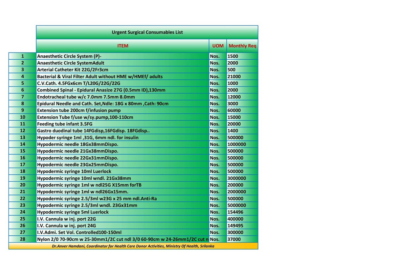394x278 pixels.
Task: Click the Dr.Anver Hamdani footer credit line
Action: tap(133, 246)
